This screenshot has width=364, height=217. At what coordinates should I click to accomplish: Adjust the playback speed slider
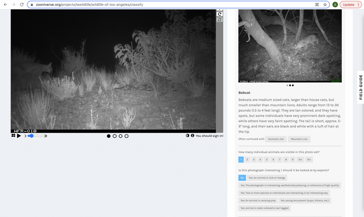coord(36,136)
